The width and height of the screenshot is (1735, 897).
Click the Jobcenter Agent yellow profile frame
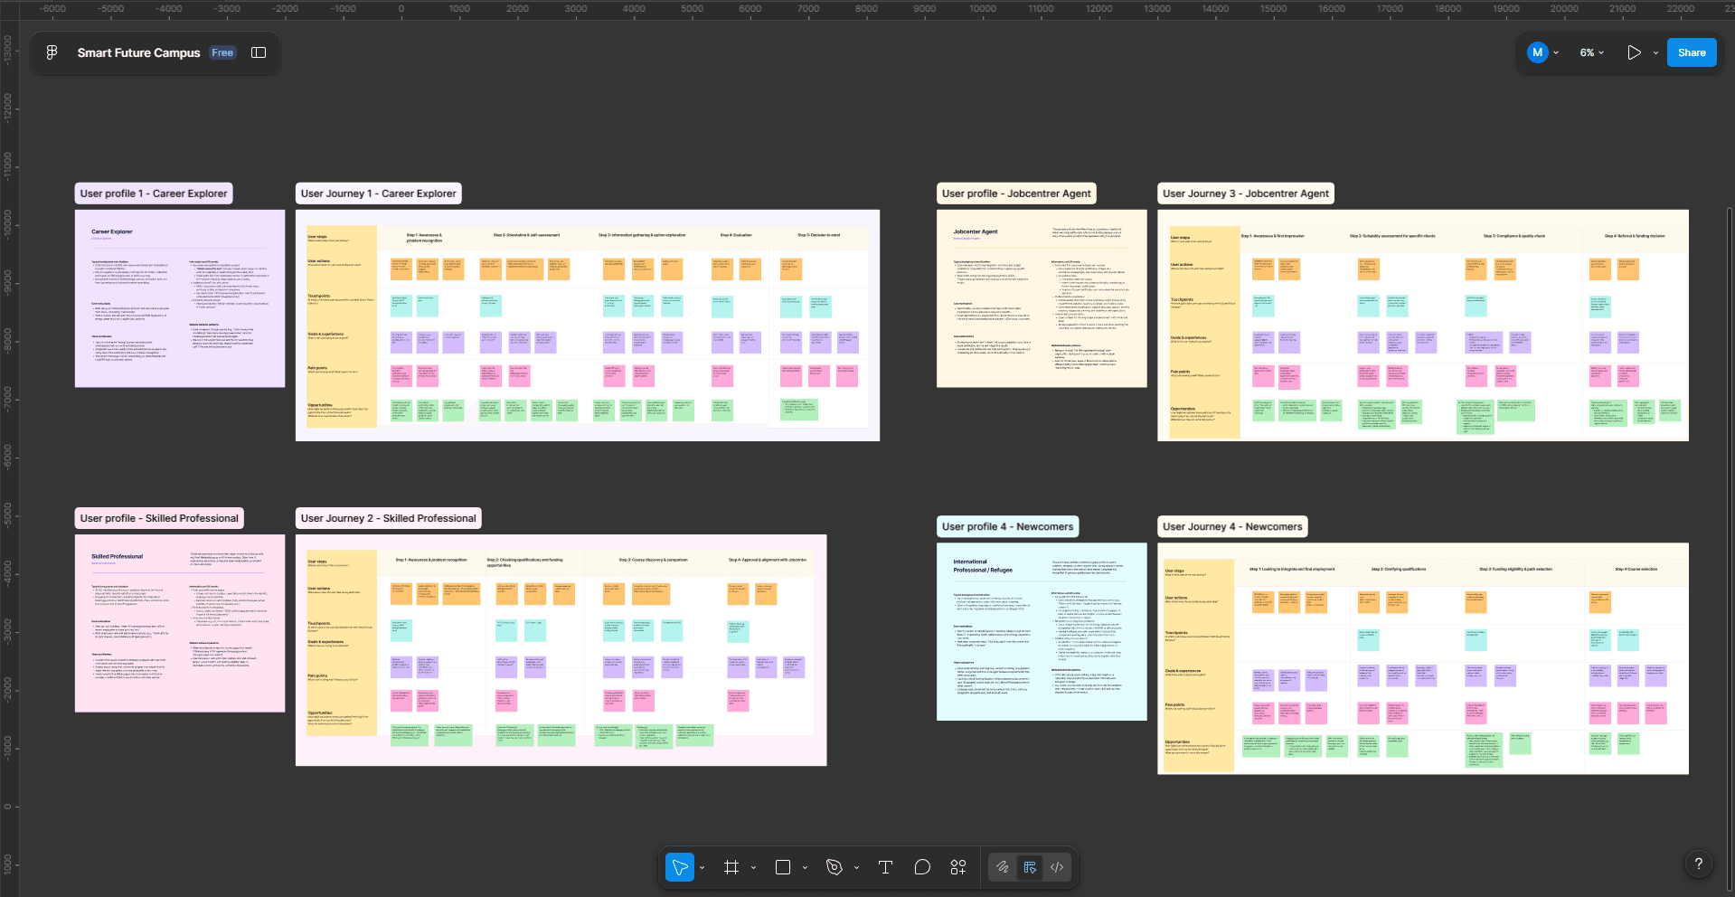tap(1042, 298)
